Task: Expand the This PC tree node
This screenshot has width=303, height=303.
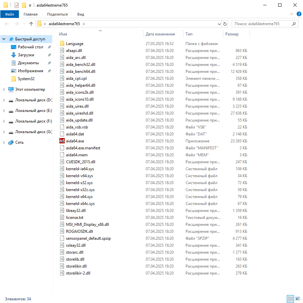Action: 4,89
